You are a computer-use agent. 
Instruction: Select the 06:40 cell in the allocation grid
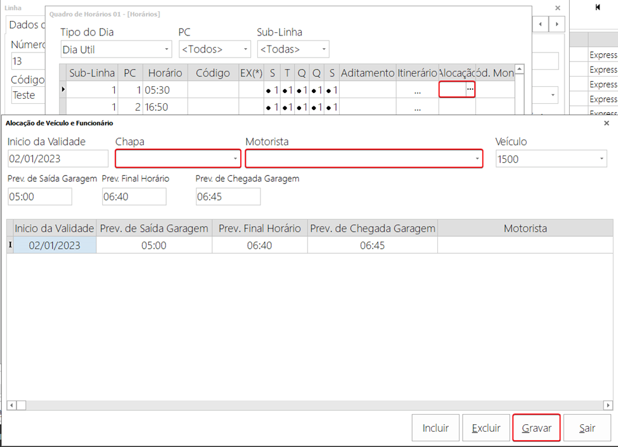click(x=260, y=246)
